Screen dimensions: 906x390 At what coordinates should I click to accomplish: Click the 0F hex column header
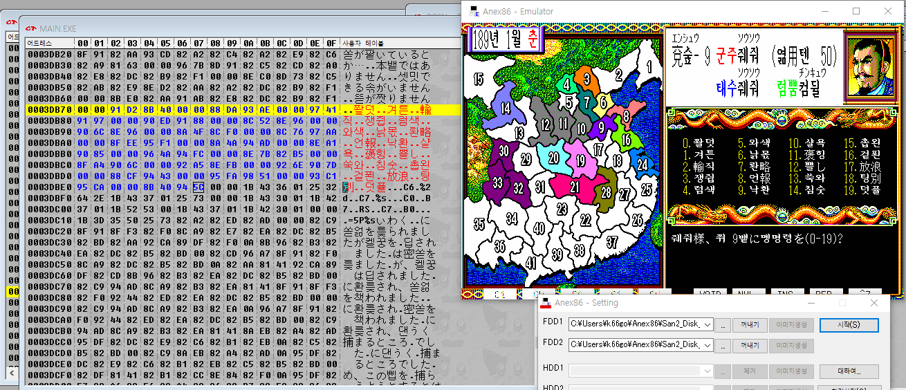[331, 44]
